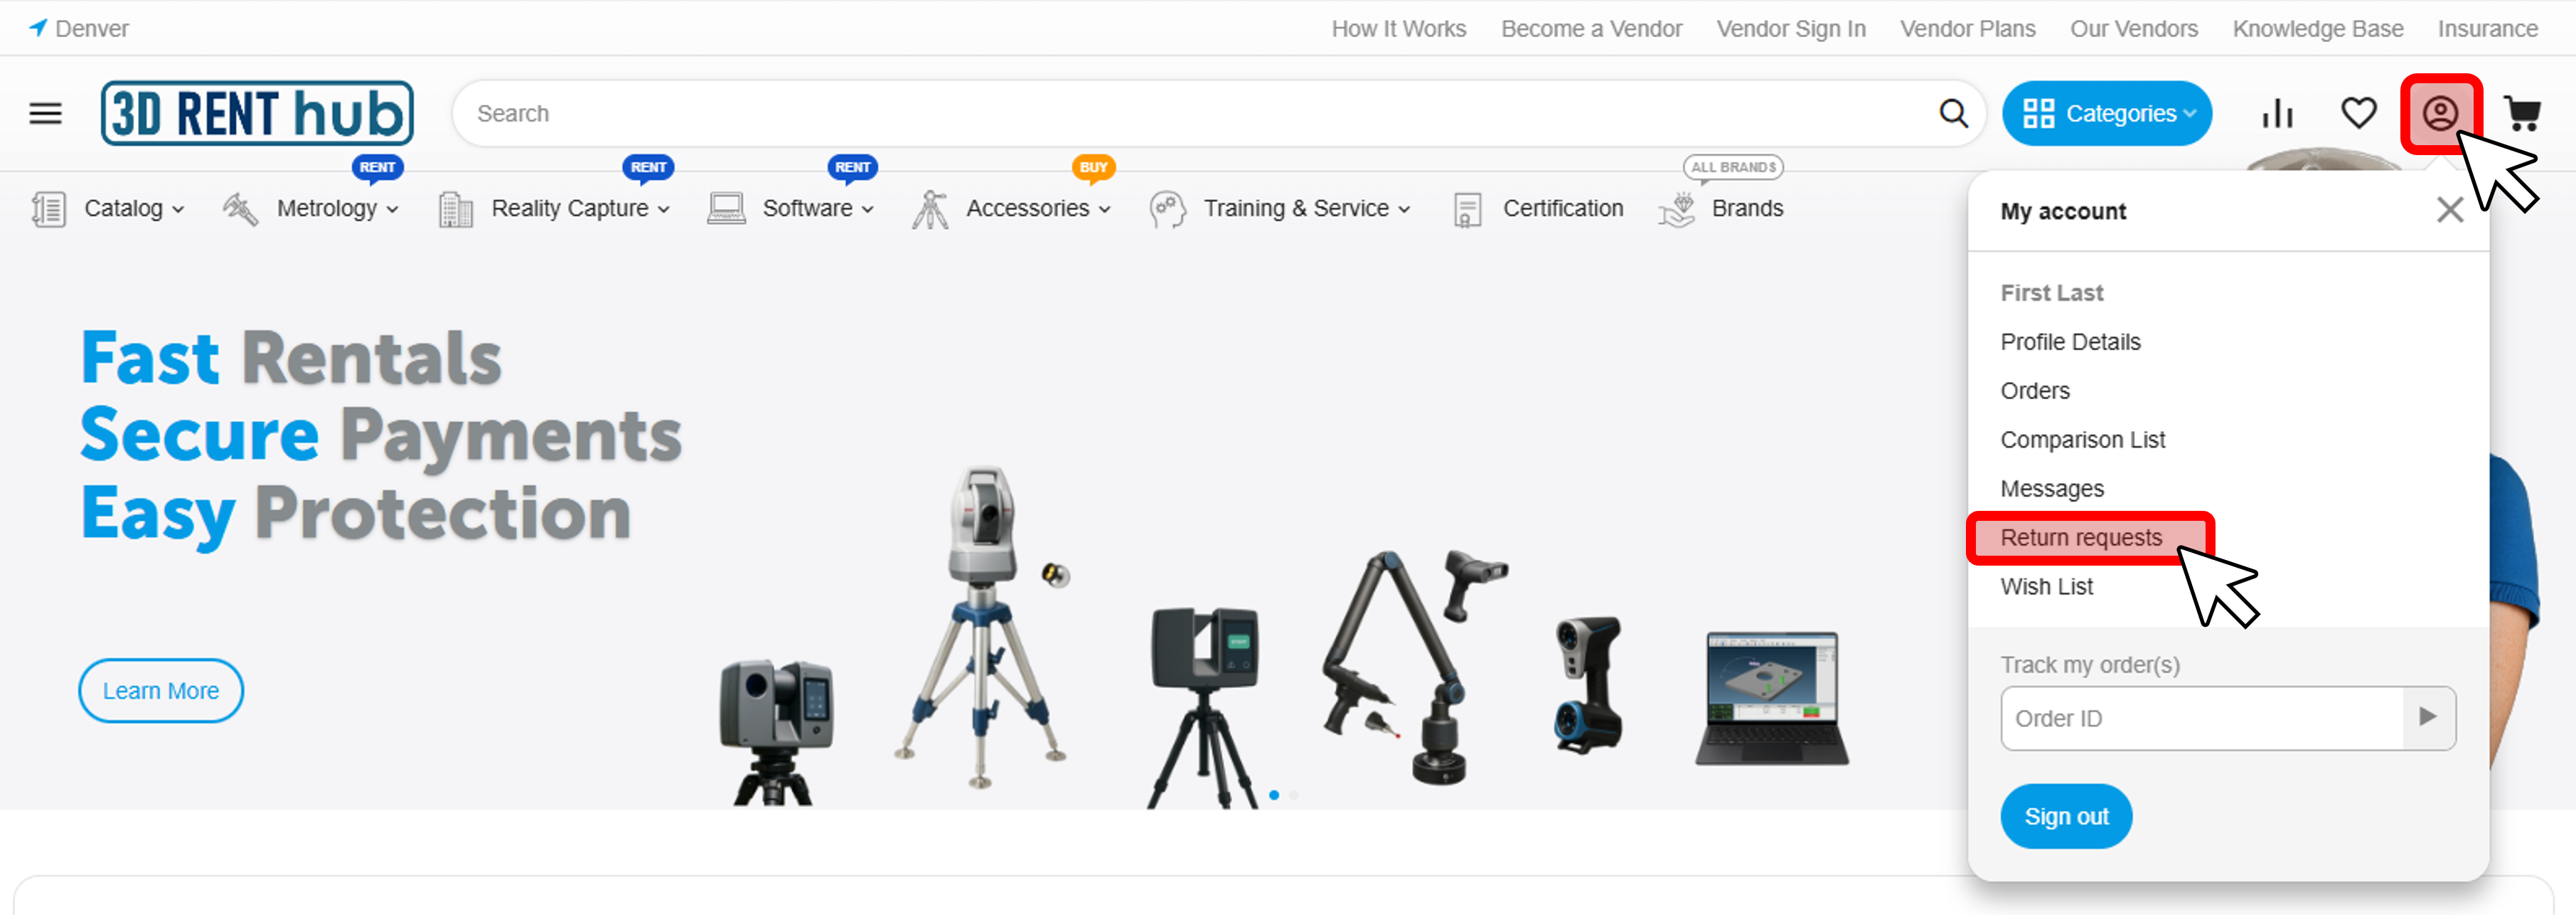Open Return requests in account menu
The image size is (2576, 915).
(2080, 538)
